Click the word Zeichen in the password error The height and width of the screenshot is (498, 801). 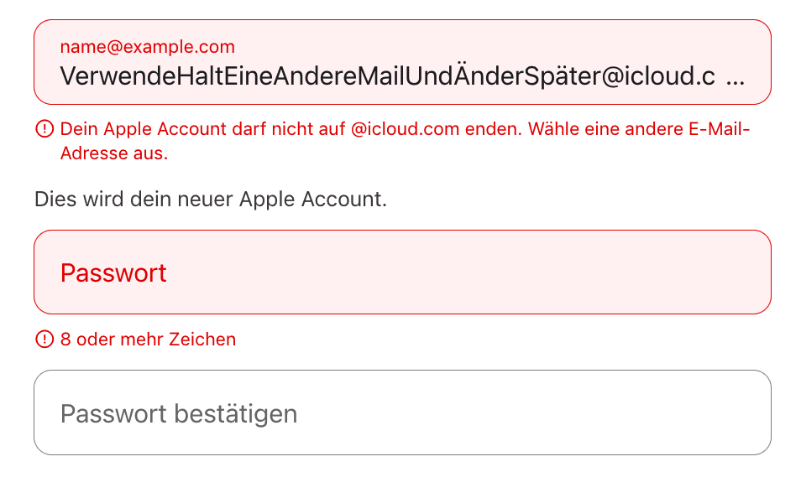[202, 340]
